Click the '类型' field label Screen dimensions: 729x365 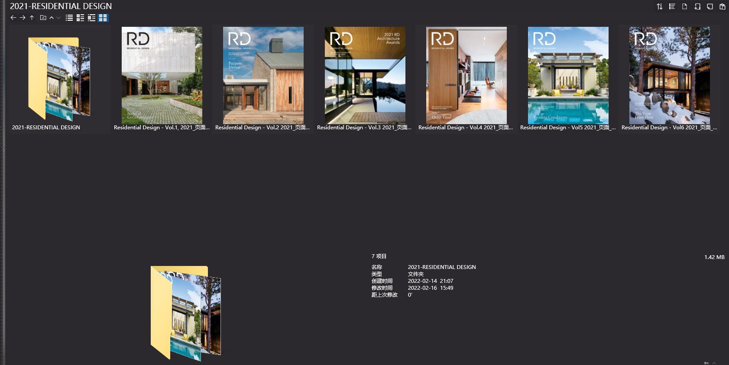tap(377, 274)
